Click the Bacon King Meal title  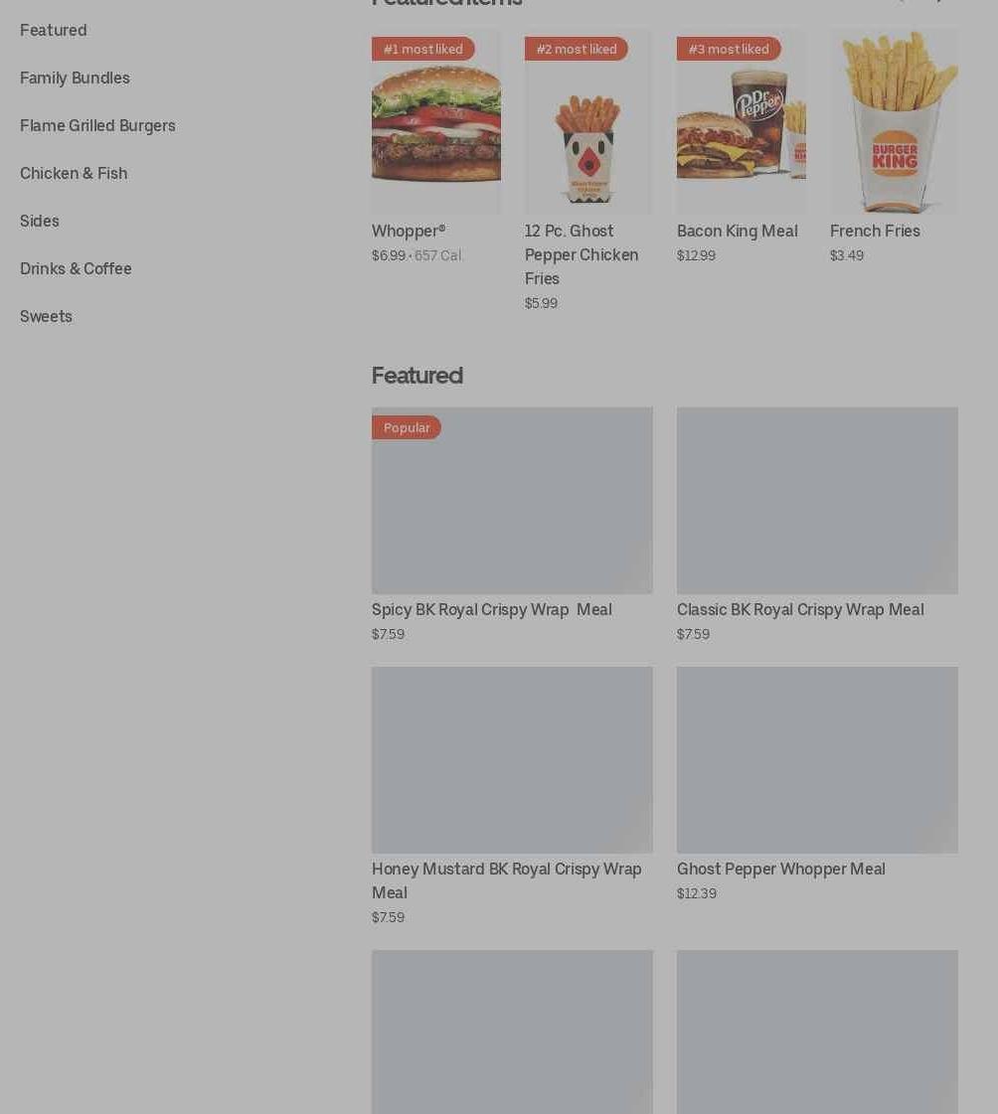[x=738, y=231]
